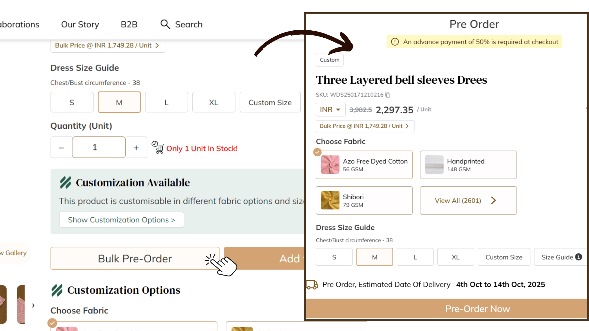Click the advance payment info icon

(395, 42)
